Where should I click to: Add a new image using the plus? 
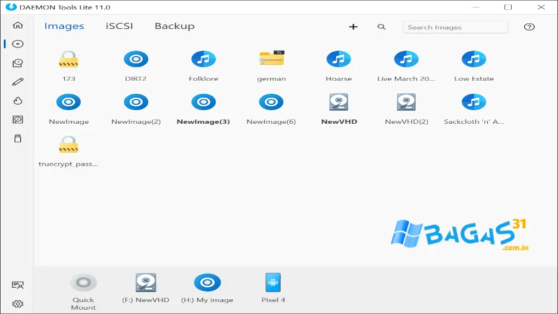click(354, 26)
